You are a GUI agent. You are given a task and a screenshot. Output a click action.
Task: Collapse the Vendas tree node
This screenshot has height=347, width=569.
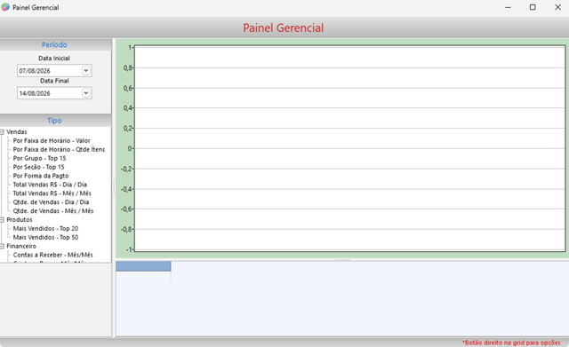[x=2, y=132]
